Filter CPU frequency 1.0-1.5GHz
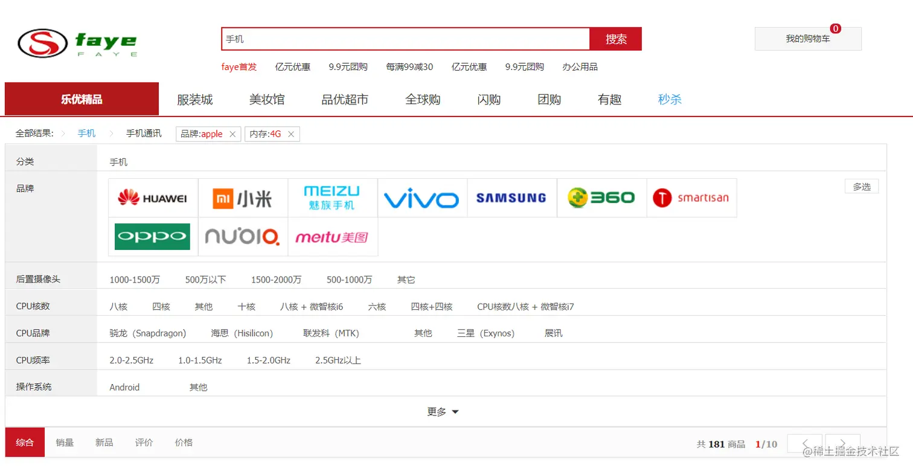 tap(200, 360)
